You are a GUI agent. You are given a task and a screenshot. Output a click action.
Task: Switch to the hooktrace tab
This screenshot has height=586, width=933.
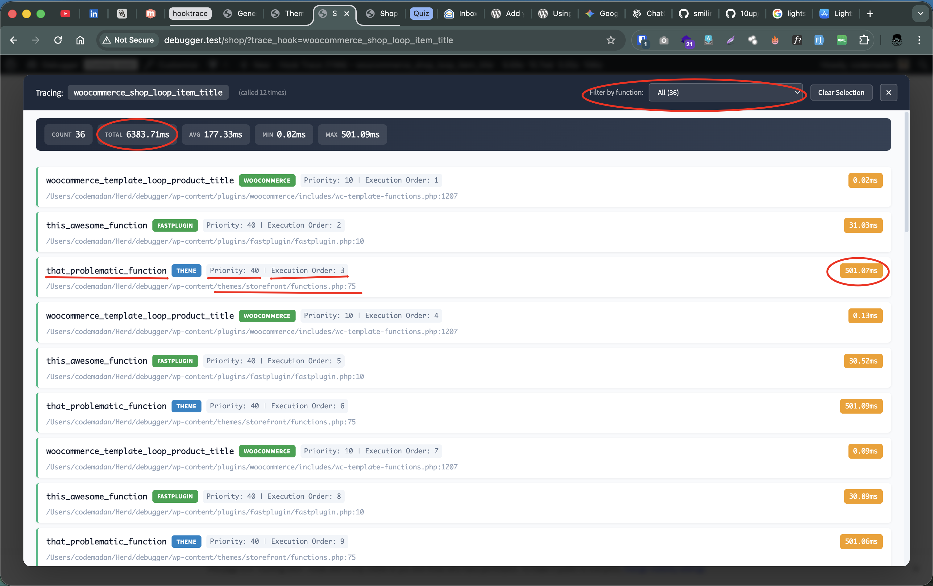(190, 14)
